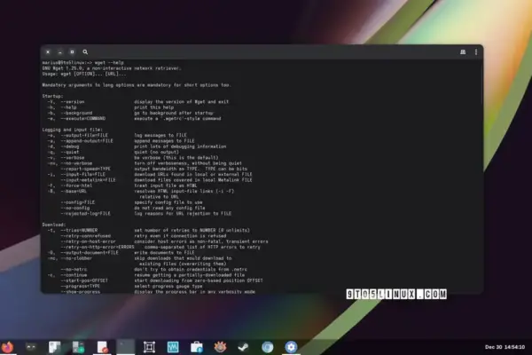Click the '--config=FILE' option line

click(131, 202)
